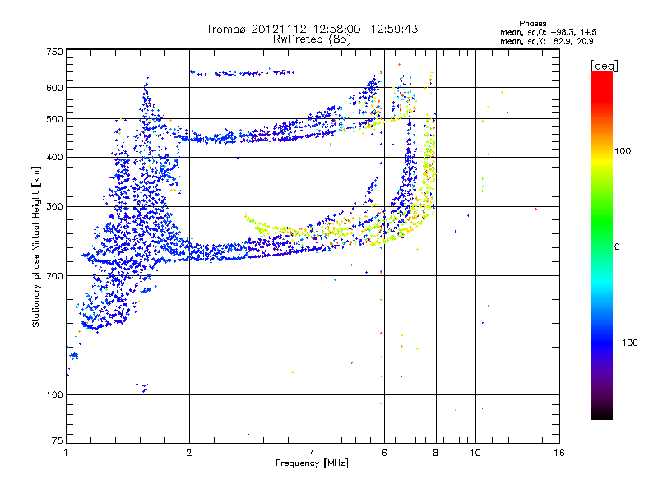Click the plot title 'Tromsø 20121112 12:58:00-12:59:43'
Screen dimensions: 658x493
coord(312,29)
